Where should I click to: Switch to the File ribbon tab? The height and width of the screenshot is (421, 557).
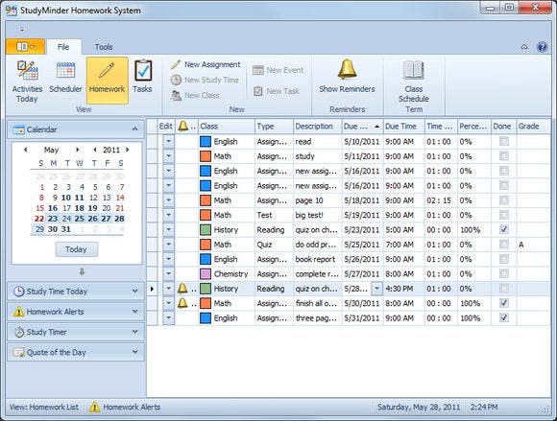tap(63, 47)
